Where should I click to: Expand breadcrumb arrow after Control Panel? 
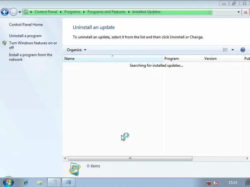pos(61,12)
